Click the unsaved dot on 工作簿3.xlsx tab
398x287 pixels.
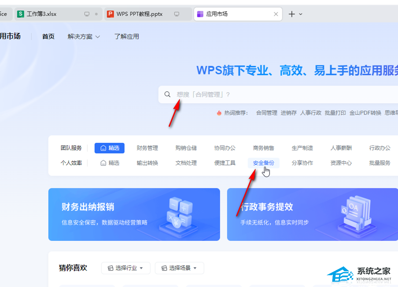(96, 14)
